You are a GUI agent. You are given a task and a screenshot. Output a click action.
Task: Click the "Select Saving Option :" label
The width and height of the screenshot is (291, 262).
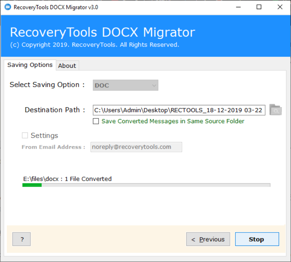(x=47, y=85)
